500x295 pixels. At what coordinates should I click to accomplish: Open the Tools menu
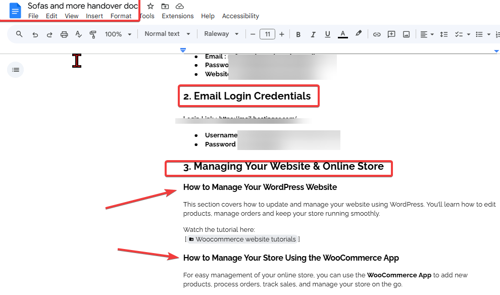tap(147, 16)
